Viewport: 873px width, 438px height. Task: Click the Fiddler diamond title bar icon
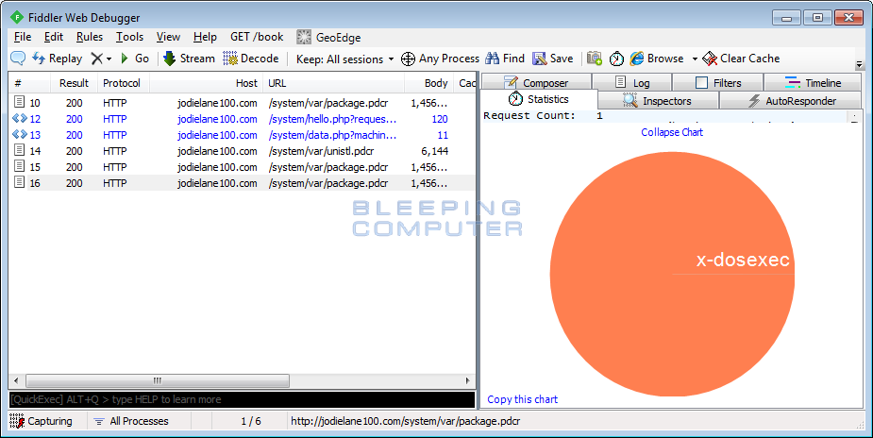(17, 17)
